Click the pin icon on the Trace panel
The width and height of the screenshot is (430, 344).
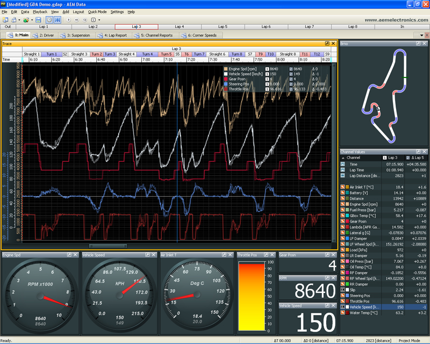click(327, 44)
